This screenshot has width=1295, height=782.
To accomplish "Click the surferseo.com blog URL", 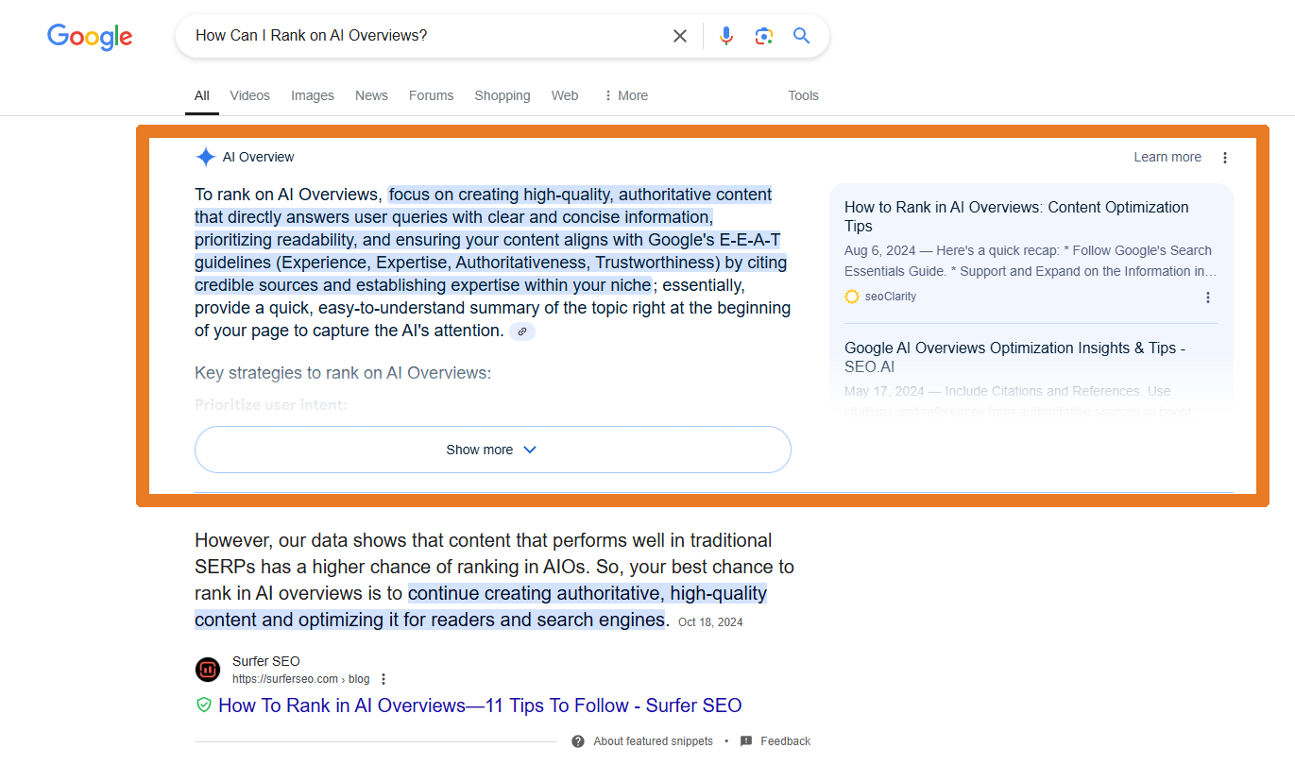I will coord(301,679).
